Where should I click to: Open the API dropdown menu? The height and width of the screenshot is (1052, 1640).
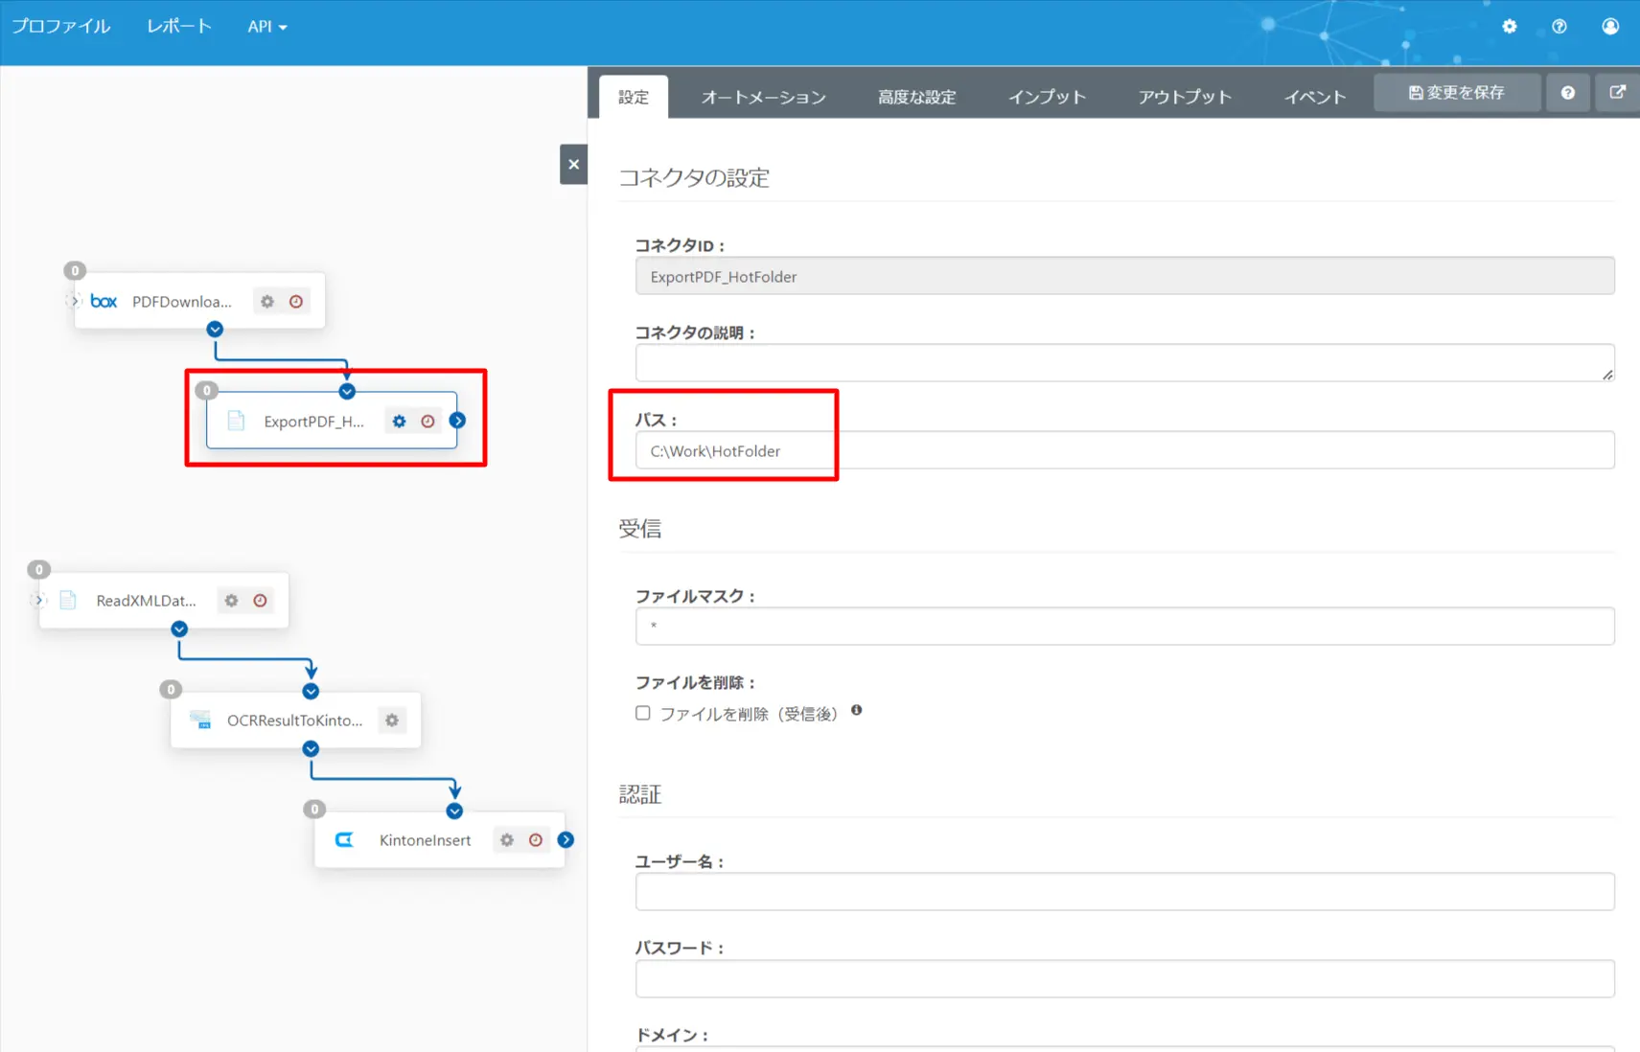[267, 27]
